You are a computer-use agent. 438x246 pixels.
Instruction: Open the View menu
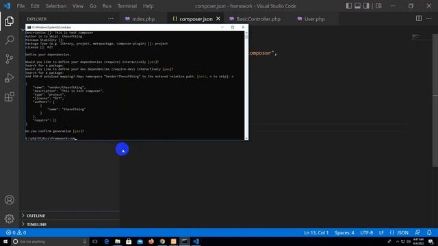click(x=78, y=6)
